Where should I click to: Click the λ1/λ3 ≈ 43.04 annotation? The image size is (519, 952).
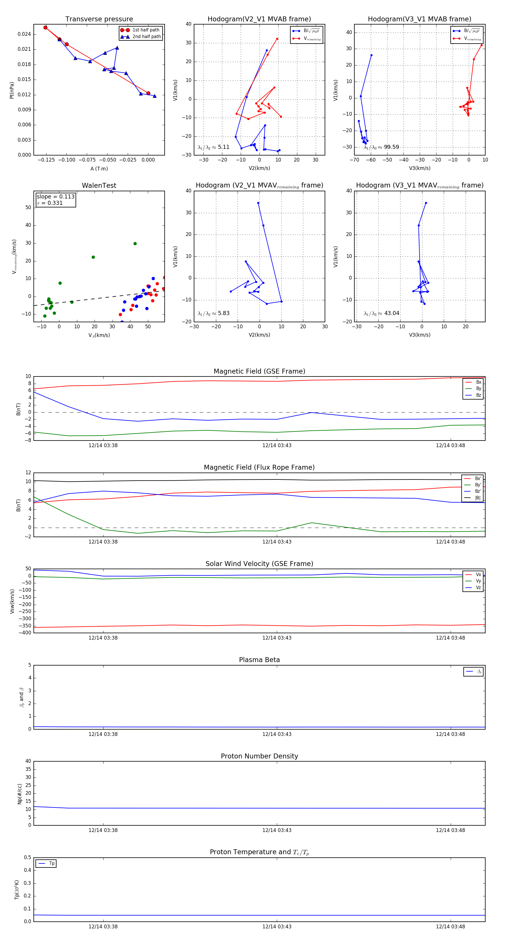click(381, 313)
